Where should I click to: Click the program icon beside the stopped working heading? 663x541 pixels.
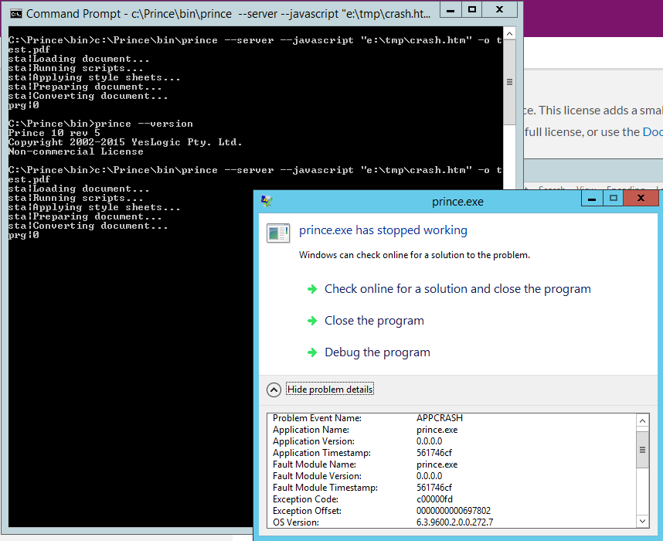click(278, 233)
